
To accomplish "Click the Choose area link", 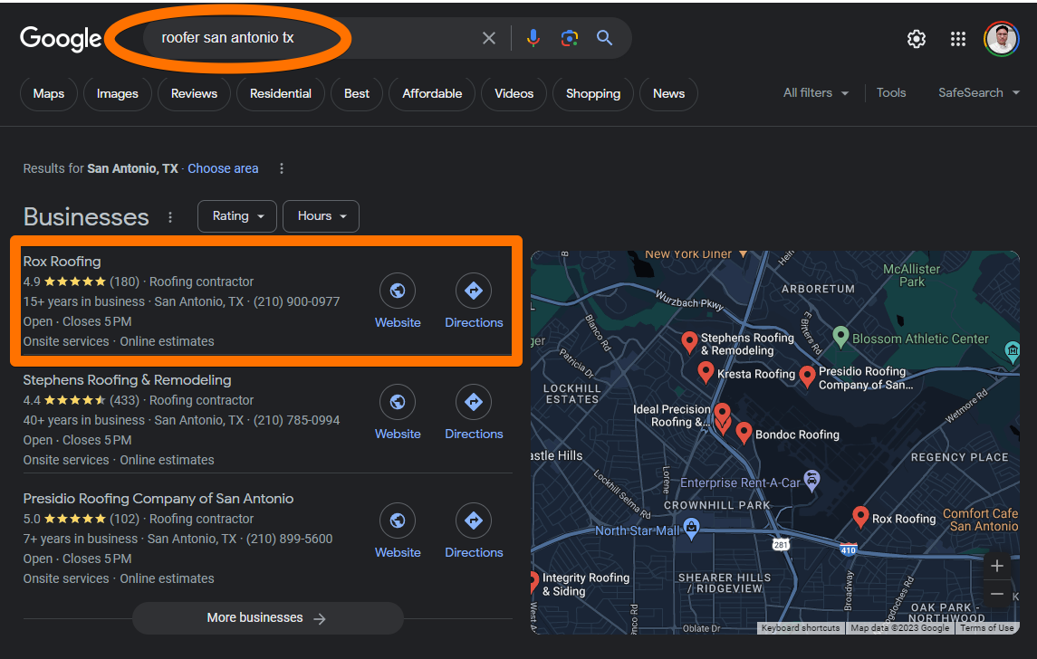I will tap(223, 168).
